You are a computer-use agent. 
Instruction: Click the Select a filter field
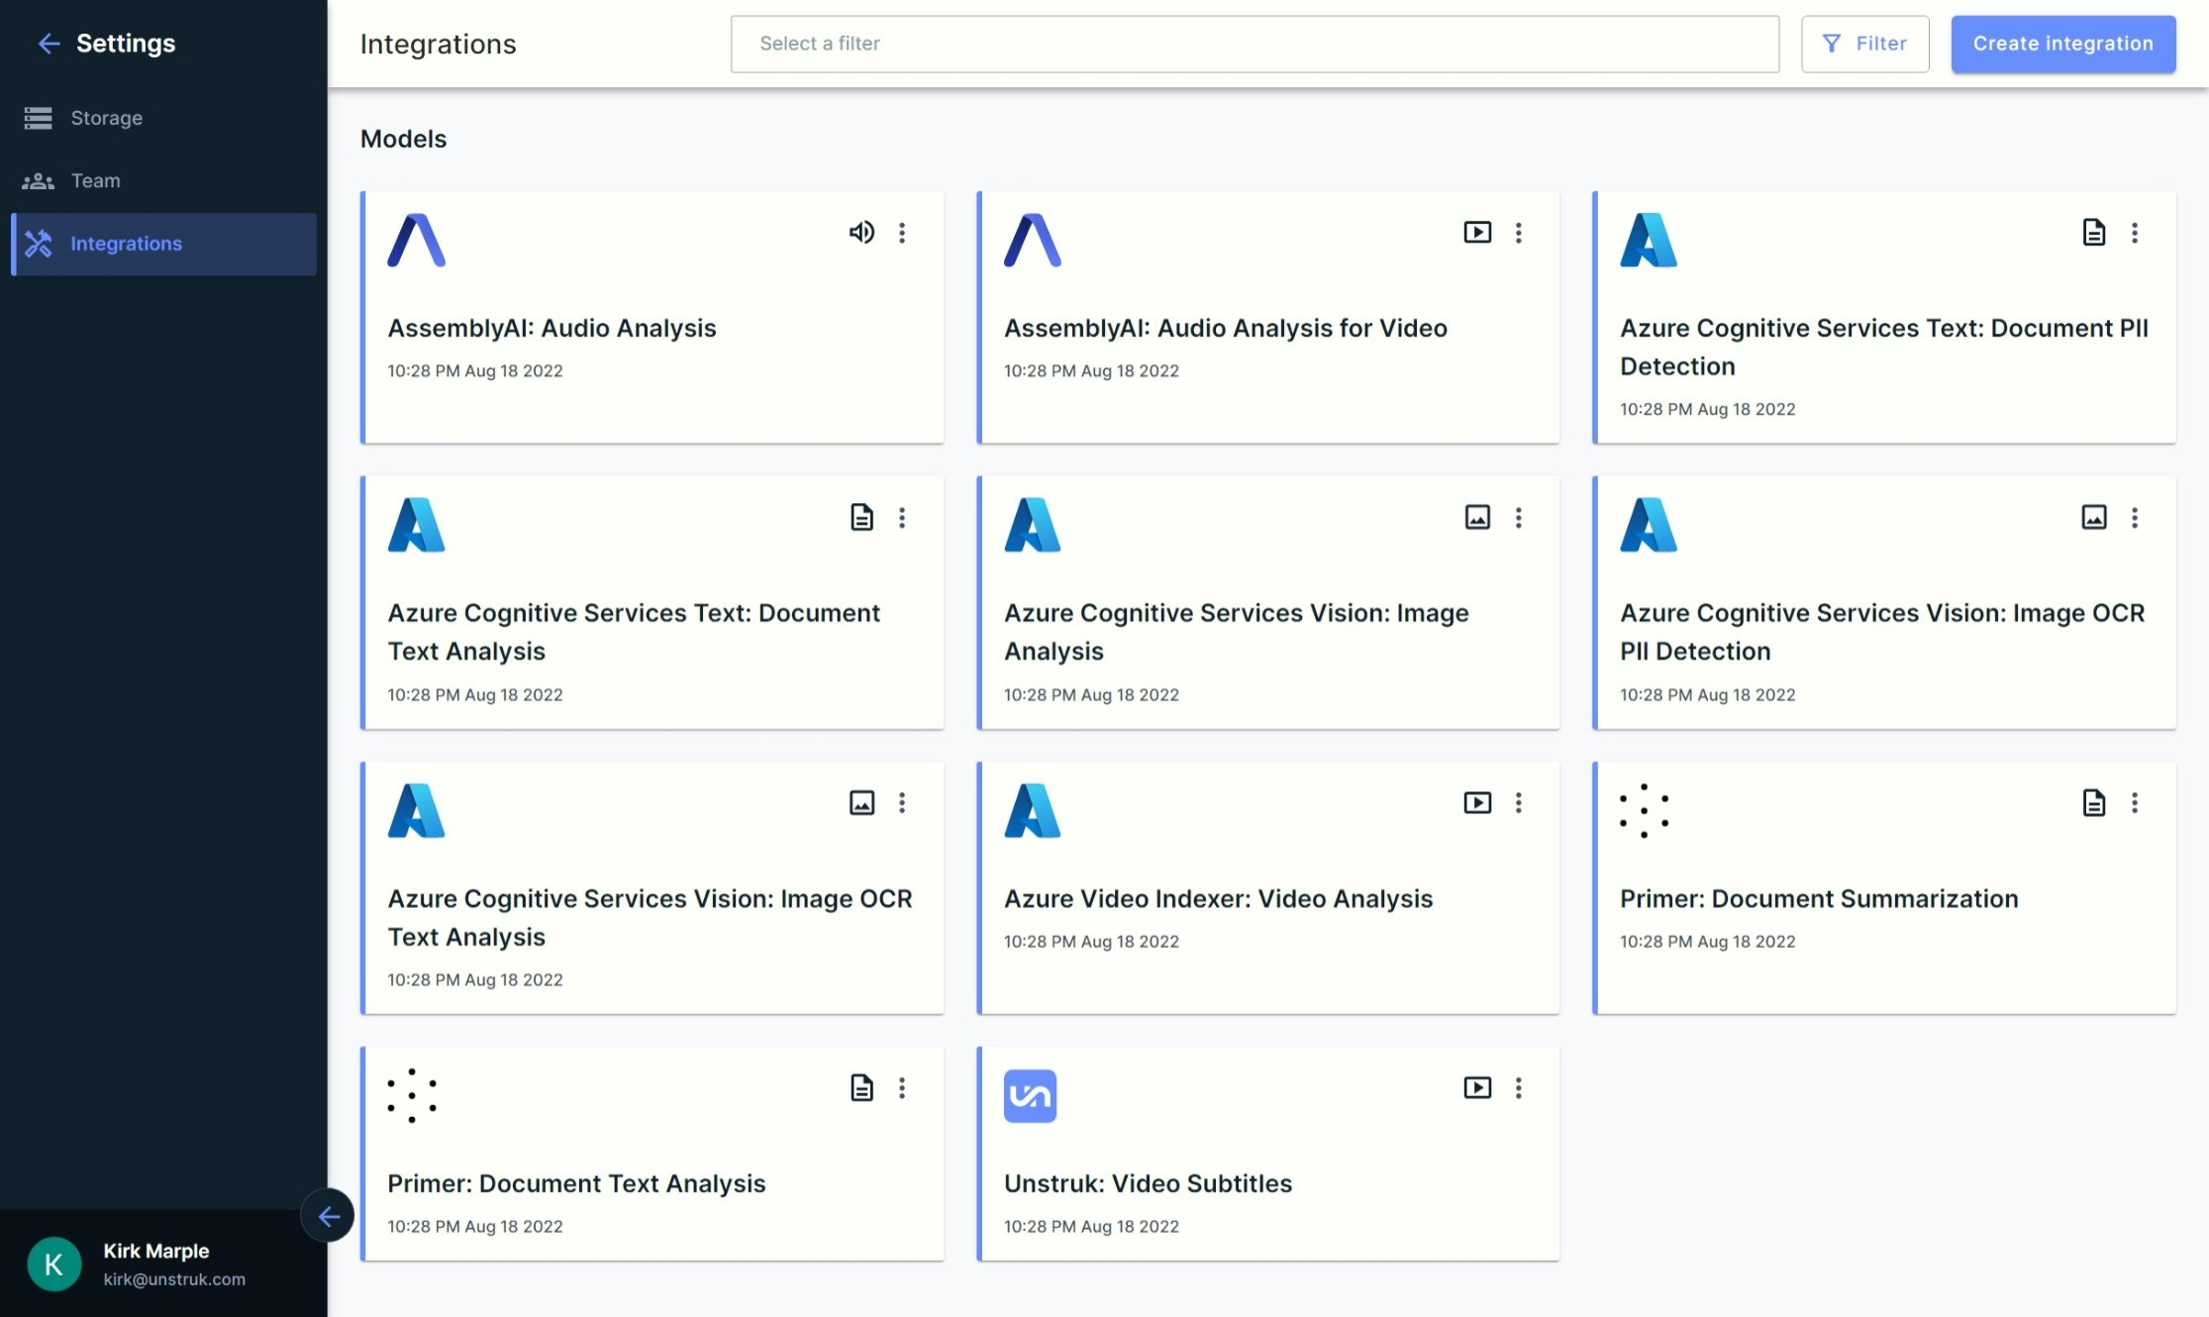point(1255,44)
